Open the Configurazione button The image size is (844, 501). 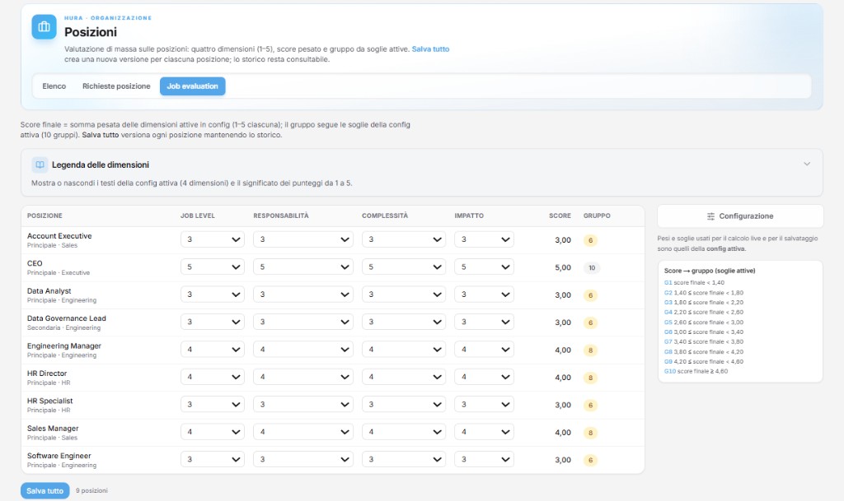[x=740, y=216]
